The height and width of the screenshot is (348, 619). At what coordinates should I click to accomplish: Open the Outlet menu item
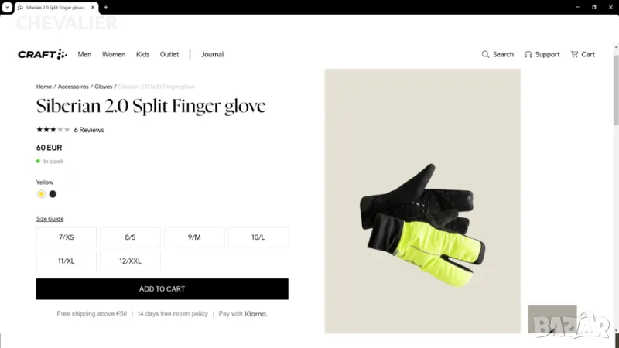click(169, 54)
